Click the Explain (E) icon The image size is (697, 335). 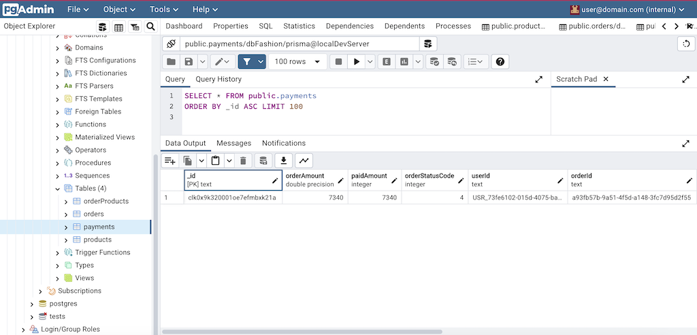tap(387, 62)
